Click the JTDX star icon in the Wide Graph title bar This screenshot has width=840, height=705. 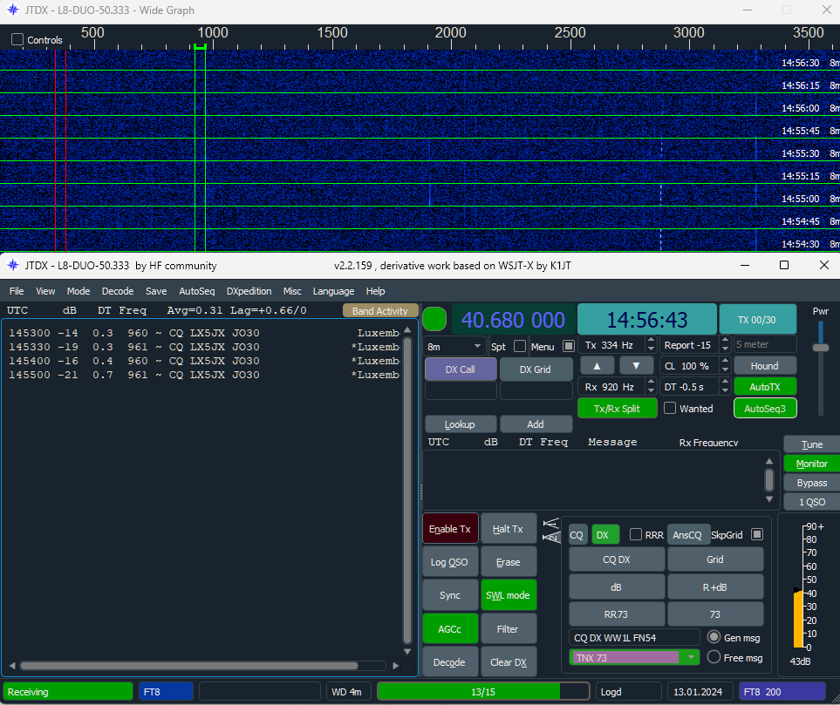(13, 10)
